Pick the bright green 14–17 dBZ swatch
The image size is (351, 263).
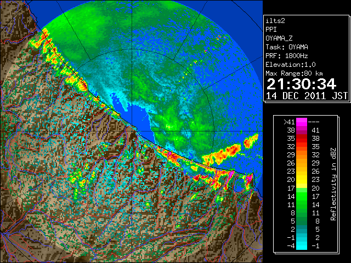(302, 196)
